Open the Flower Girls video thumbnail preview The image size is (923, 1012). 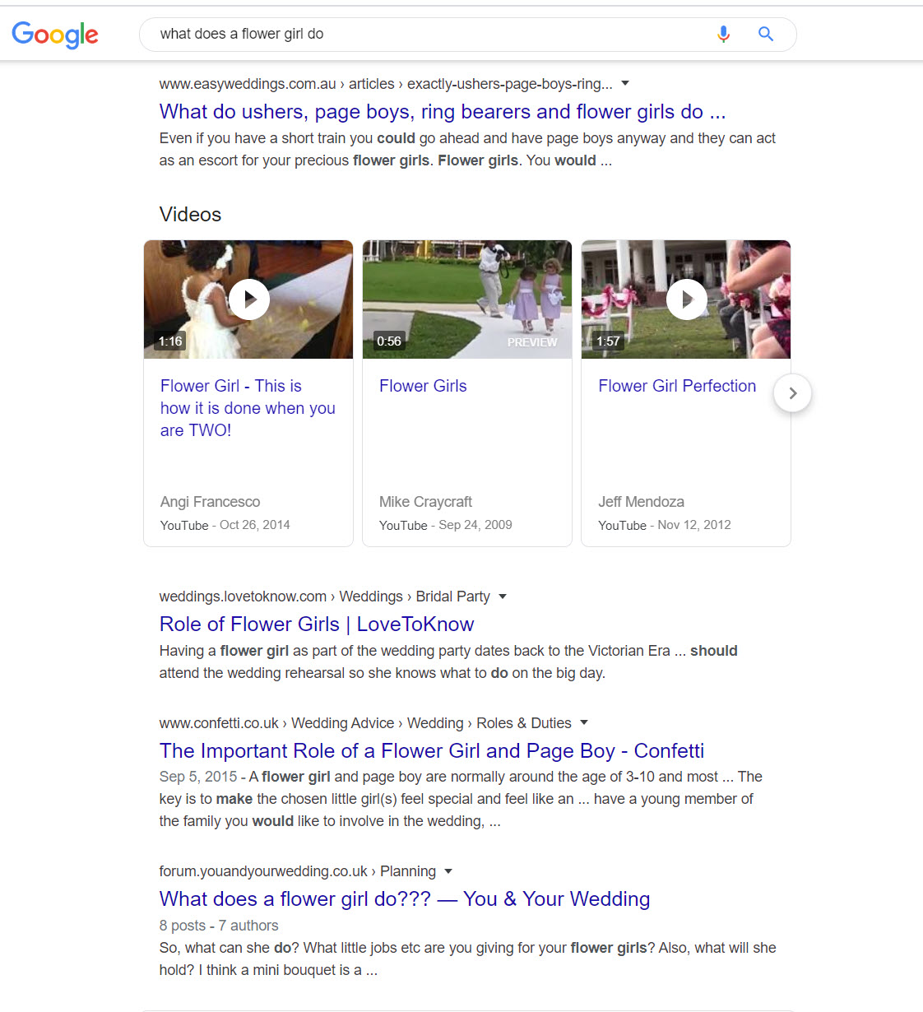click(467, 299)
